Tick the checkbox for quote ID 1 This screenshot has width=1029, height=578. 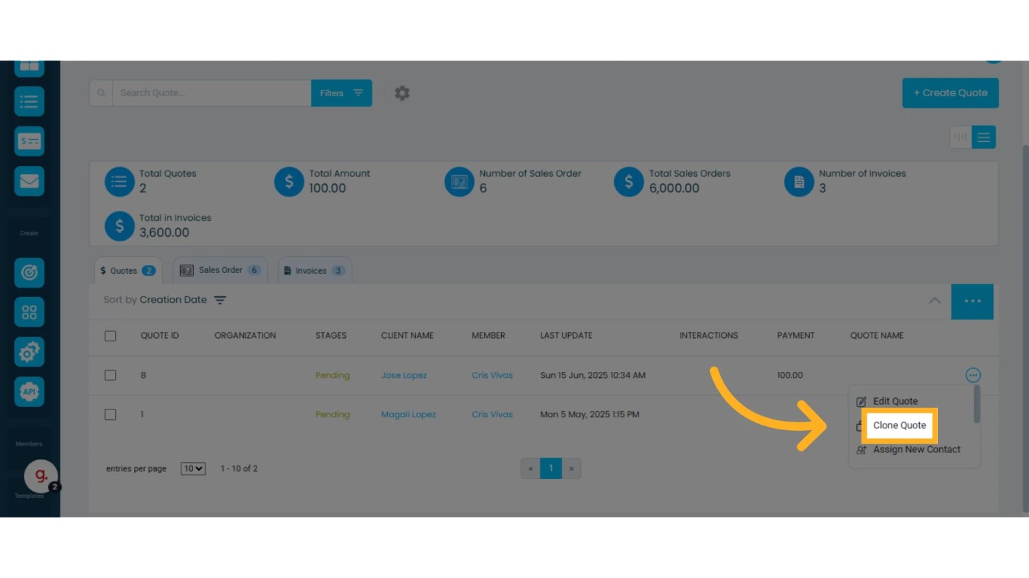[111, 415]
